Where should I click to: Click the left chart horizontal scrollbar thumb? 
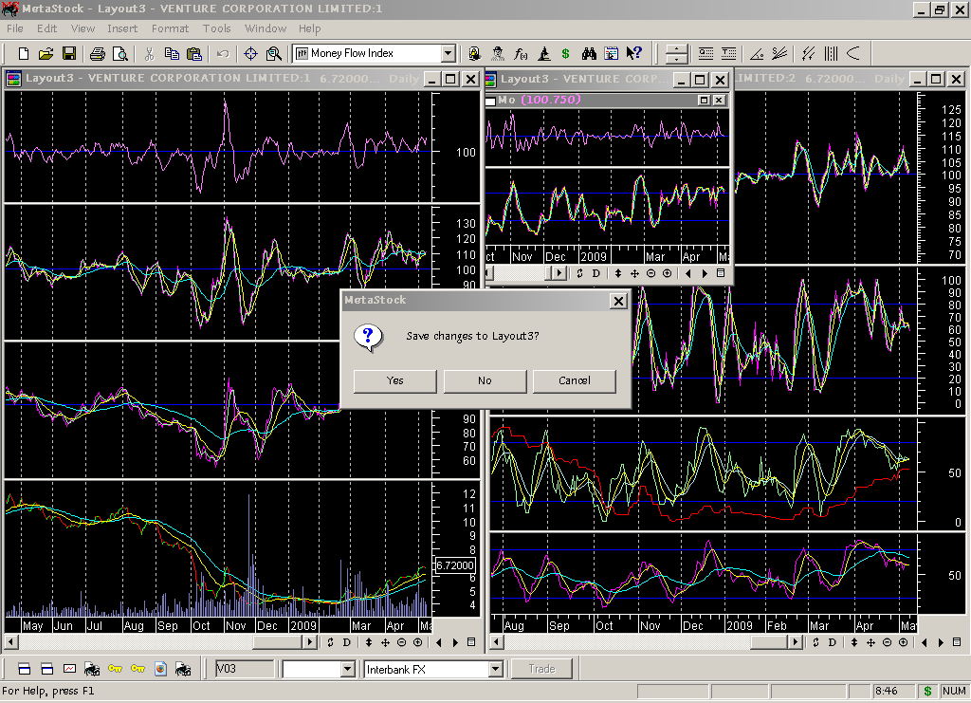(x=279, y=642)
